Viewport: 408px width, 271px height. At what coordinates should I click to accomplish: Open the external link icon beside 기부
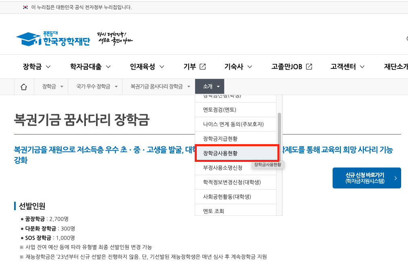203,66
